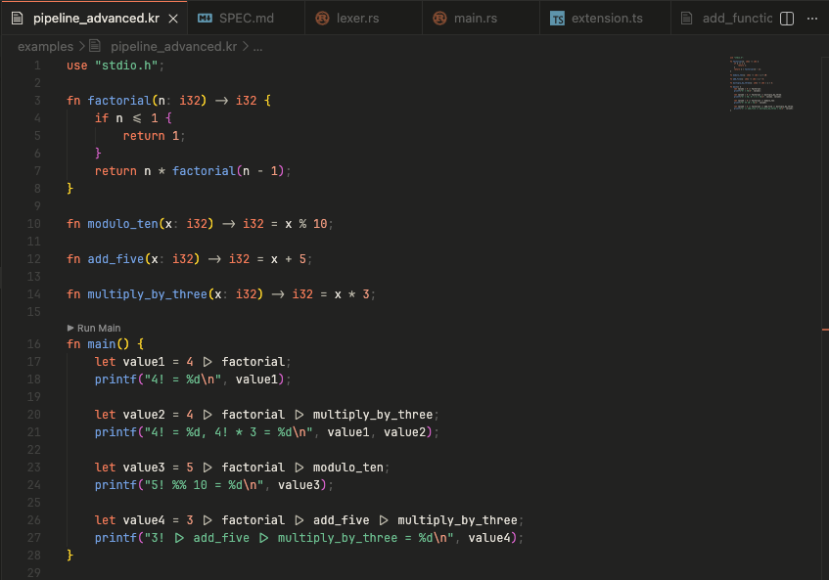Click the split editor icon

click(787, 19)
